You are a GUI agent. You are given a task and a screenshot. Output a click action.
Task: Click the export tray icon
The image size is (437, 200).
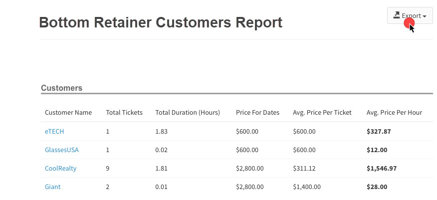point(397,15)
